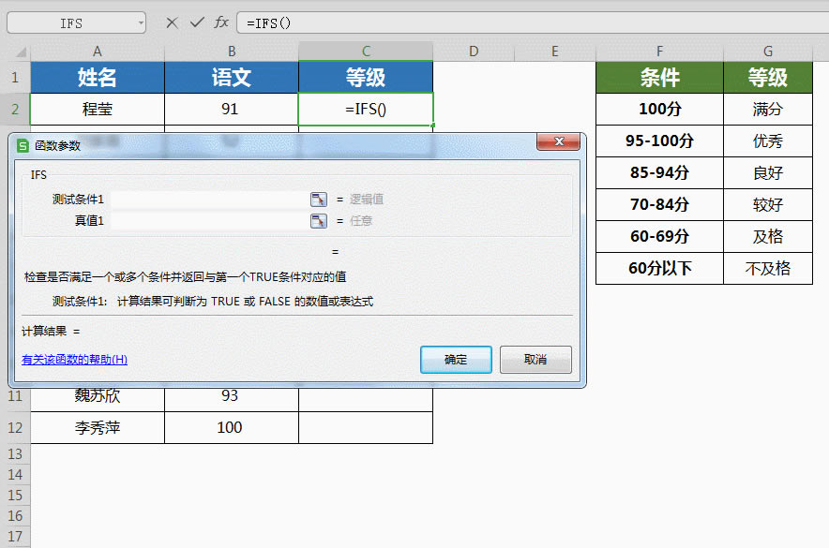Image resolution: width=829 pixels, height=548 pixels.
Task: Click the WPS spreadsheet icon in dialog title
Action: click(x=23, y=146)
